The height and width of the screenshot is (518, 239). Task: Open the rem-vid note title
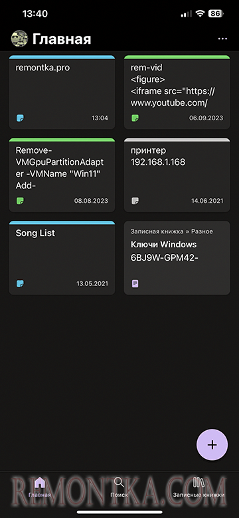pos(147,68)
